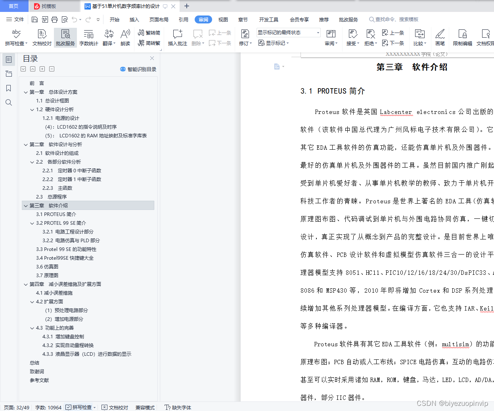Convert text with 繁转简
The width and height of the screenshot is (494, 411).
[x=149, y=33]
